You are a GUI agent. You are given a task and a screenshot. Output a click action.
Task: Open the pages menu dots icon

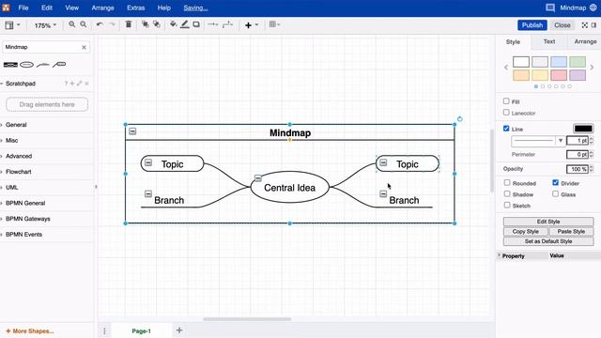click(x=104, y=330)
